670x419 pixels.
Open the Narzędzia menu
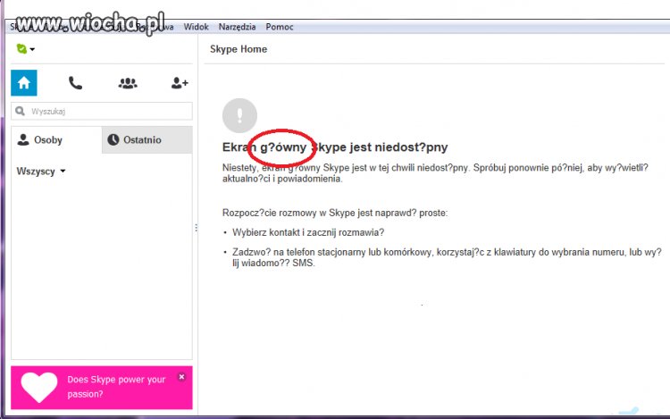[237, 27]
